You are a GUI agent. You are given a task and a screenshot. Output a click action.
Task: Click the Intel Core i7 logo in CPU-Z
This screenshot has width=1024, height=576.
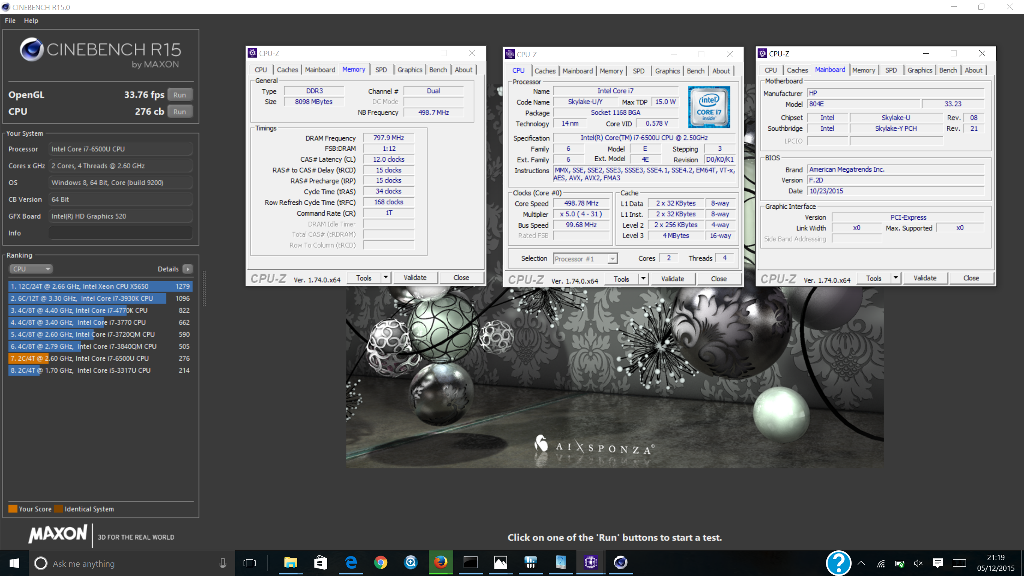pos(709,107)
